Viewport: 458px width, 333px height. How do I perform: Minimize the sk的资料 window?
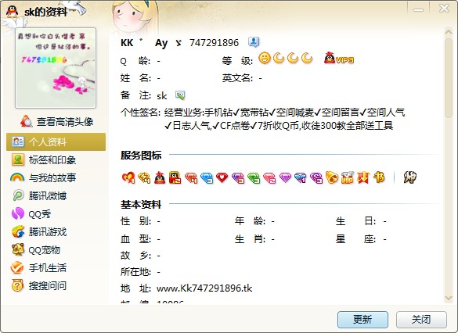pyautogui.click(x=418, y=9)
